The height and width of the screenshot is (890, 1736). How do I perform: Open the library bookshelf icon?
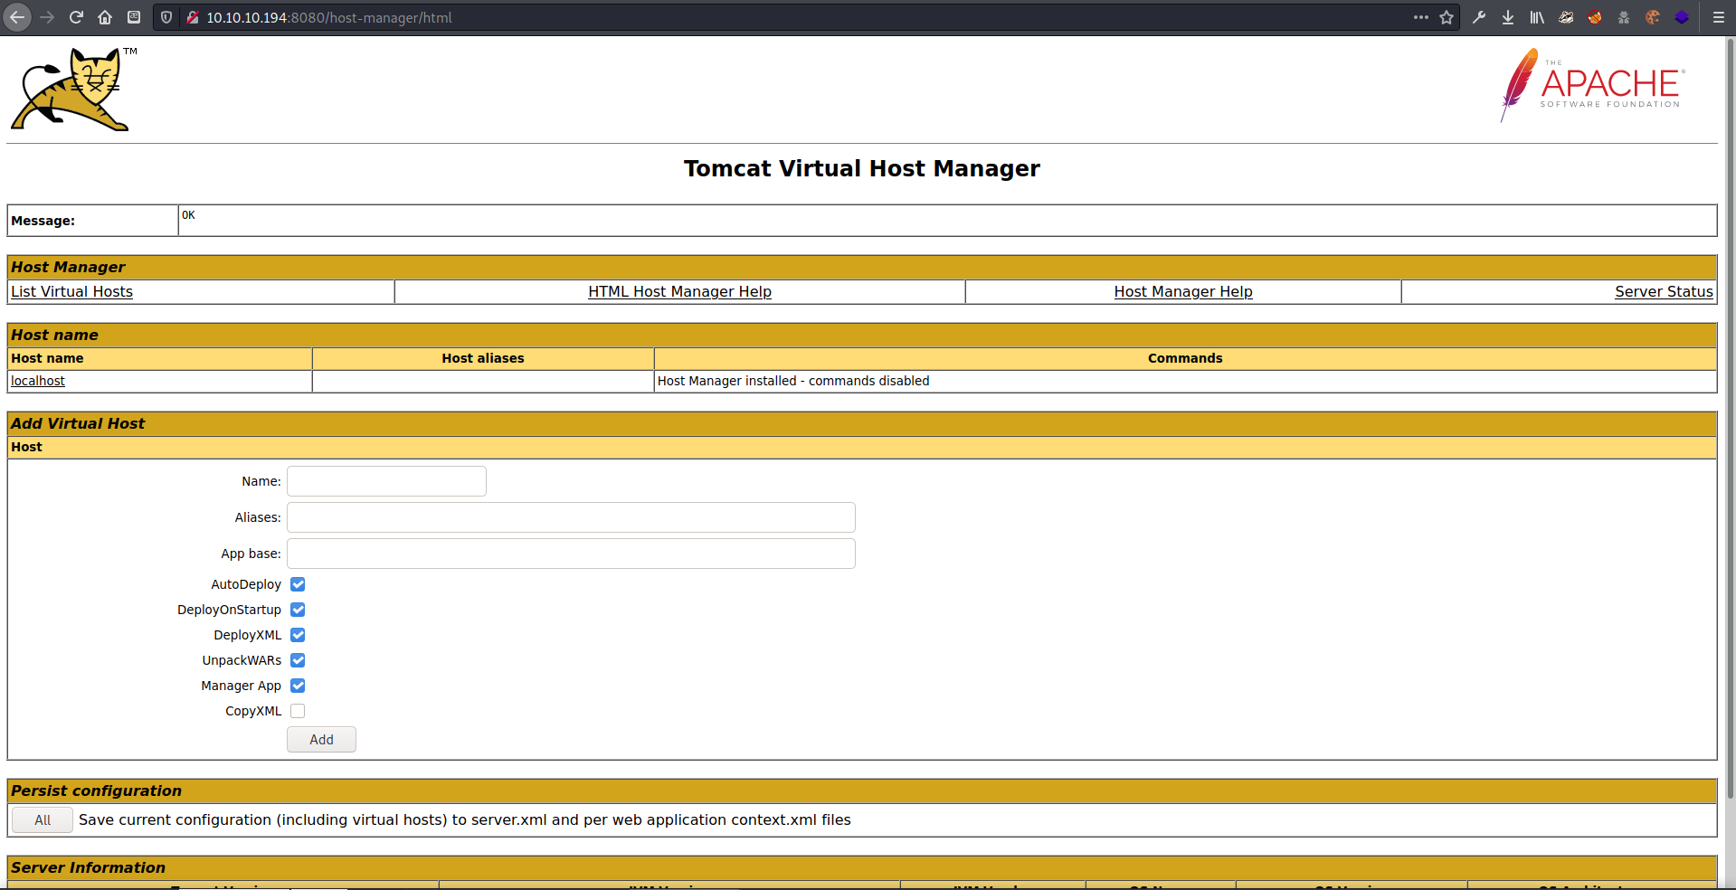1537,17
